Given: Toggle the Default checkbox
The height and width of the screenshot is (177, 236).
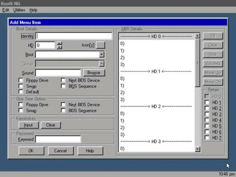Looking at the screenshot, I should point(21,92).
